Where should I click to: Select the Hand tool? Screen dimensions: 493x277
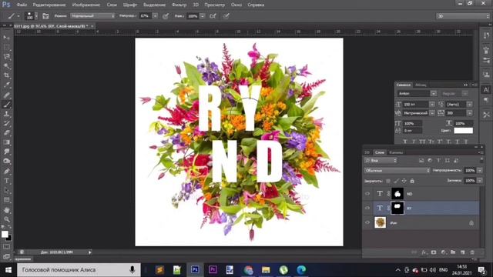pos(7,210)
